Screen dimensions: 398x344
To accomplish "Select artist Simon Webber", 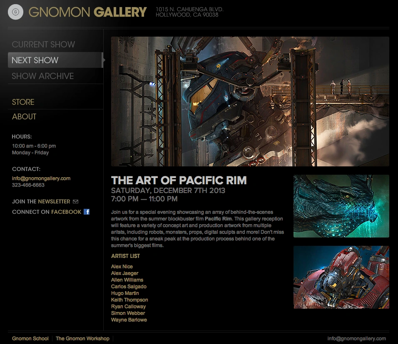I will tap(128, 313).
